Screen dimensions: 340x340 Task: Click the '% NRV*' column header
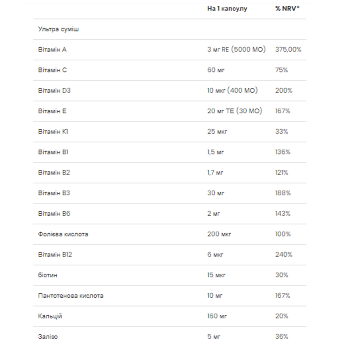(287, 8)
